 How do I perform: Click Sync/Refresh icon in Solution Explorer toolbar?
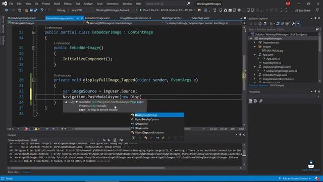click(x=278, y=24)
